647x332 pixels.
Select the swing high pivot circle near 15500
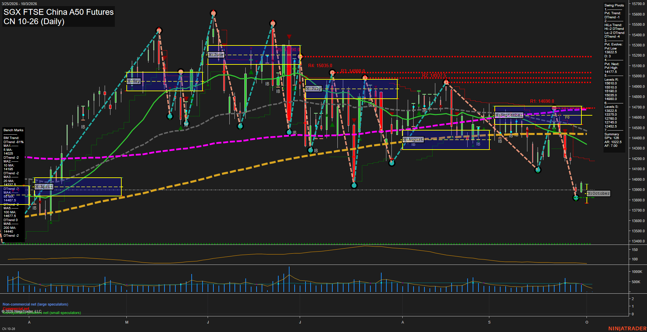click(x=273, y=23)
